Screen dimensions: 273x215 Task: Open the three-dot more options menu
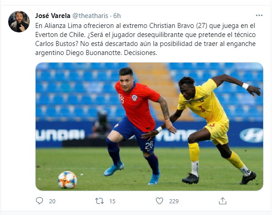pos(259,15)
